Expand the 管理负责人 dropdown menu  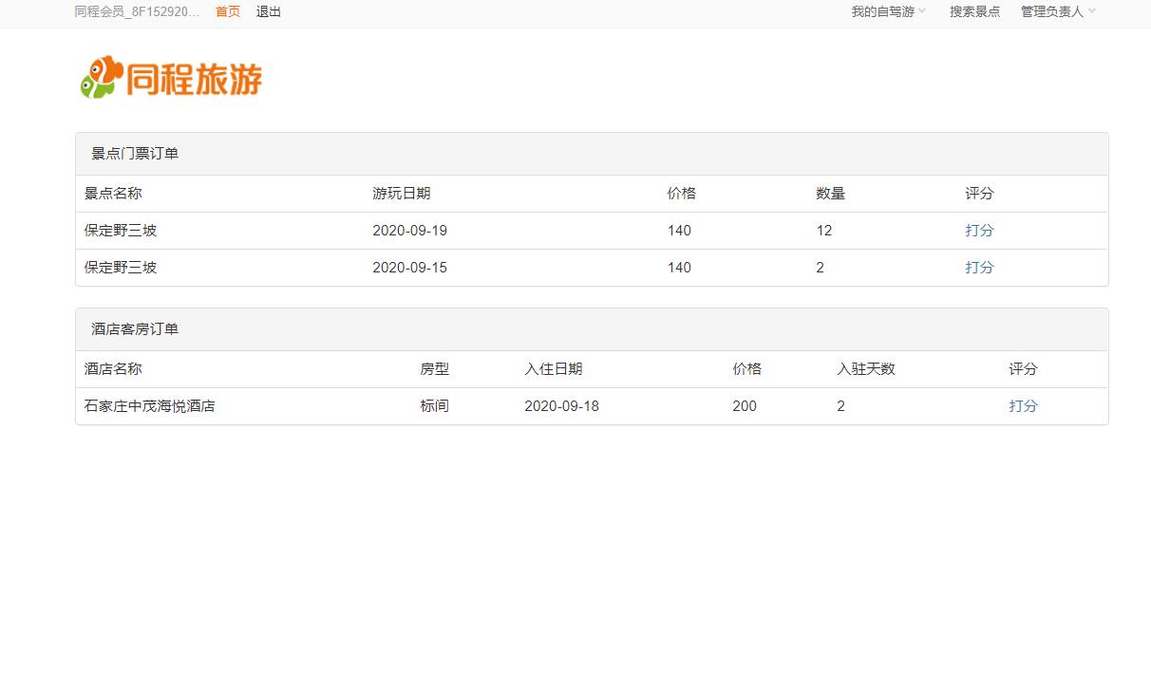[1058, 11]
